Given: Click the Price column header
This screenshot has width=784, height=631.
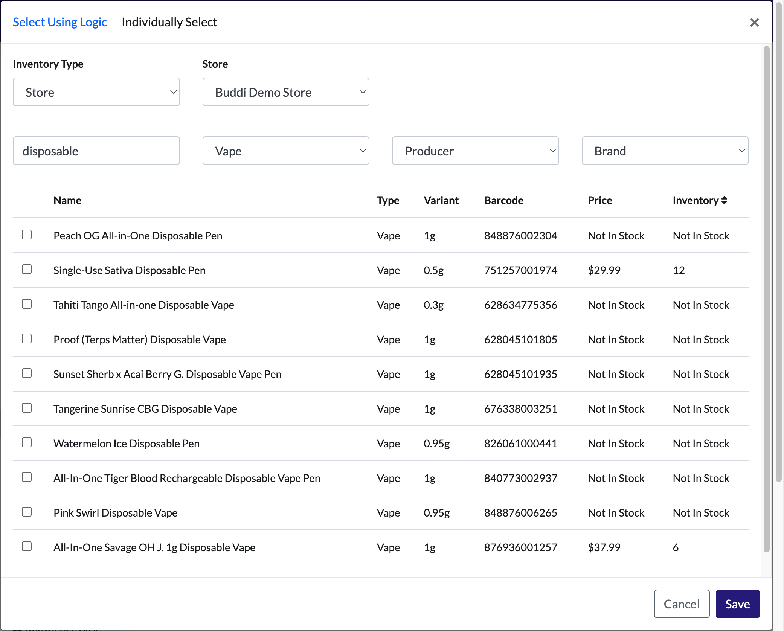Looking at the screenshot, I should [x=600, y=200].
